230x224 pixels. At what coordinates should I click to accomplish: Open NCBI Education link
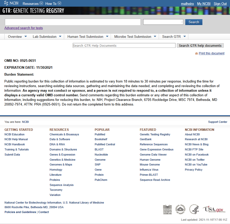tap(15, 134)
